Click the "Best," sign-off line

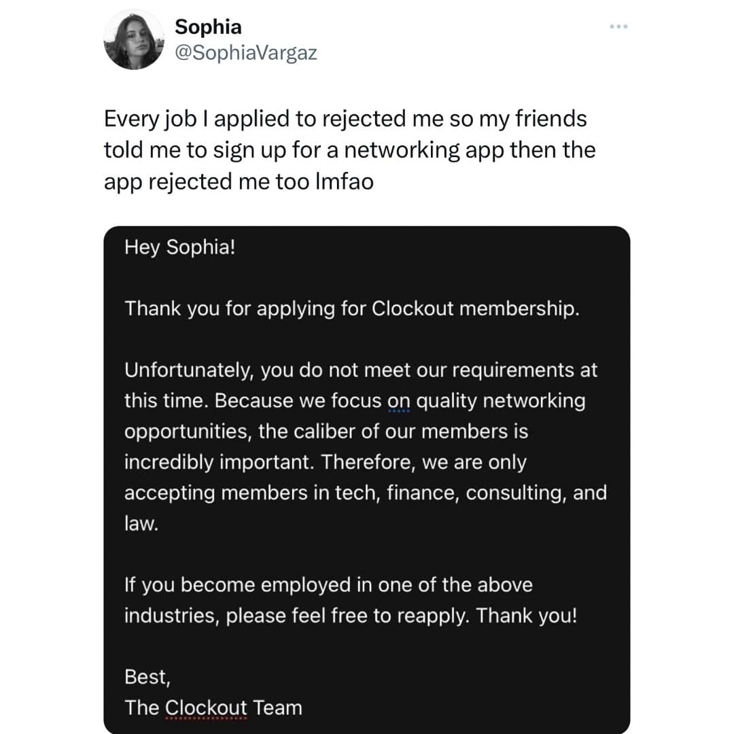(146, 677)
